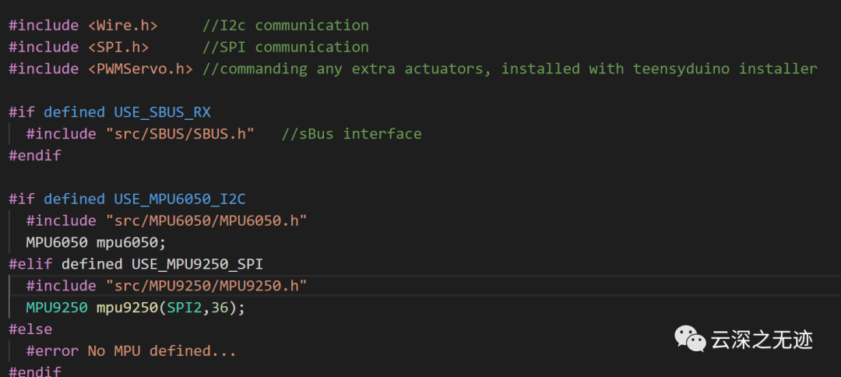
Task: Open the "src/MPU9250/MPU9250.h" include path
Action: coord(206,286)
